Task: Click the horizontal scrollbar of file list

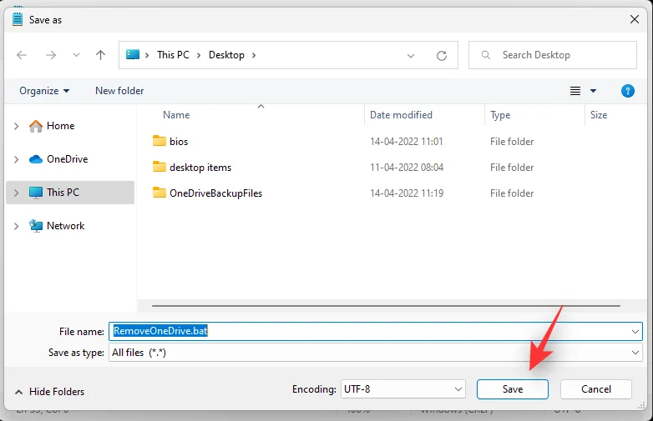Action: [x=386, y=306]
